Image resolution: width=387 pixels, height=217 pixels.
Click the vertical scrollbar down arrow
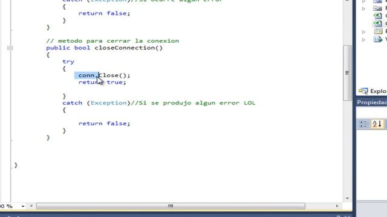point(347,198)
